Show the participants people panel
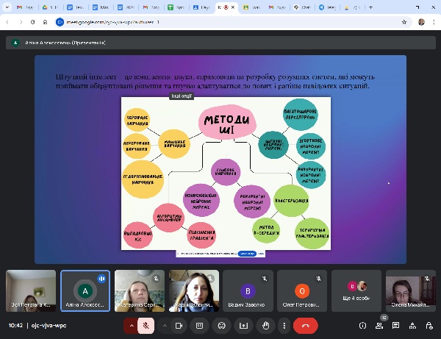Viewport: 441px width, 339px height. coord(379,325)
